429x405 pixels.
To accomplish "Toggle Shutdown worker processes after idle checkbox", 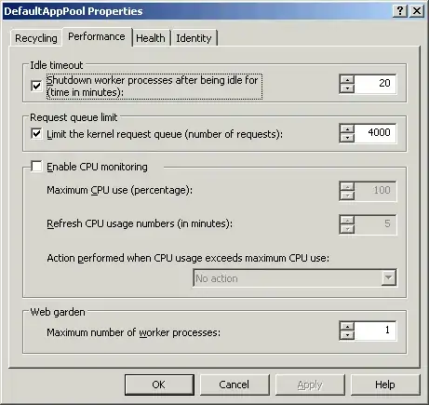I will coord(36,86).
